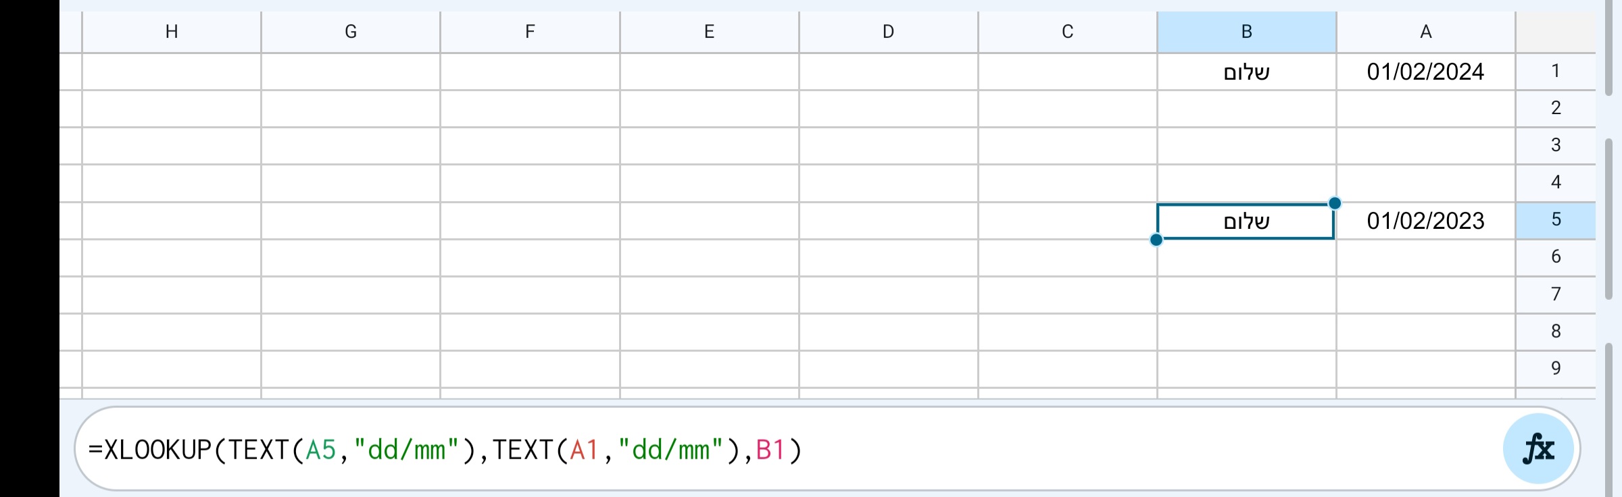Select row 7 header

click(x=1556, y=294)
